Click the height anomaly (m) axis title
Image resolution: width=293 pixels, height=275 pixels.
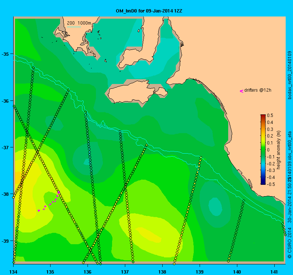coord(278,150)
